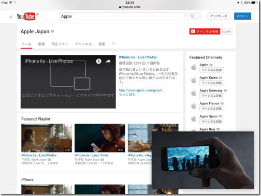Viewport: 261px width, 196px height.
Task: Open Apple Korea featured channel
Action: coord(209,78)
